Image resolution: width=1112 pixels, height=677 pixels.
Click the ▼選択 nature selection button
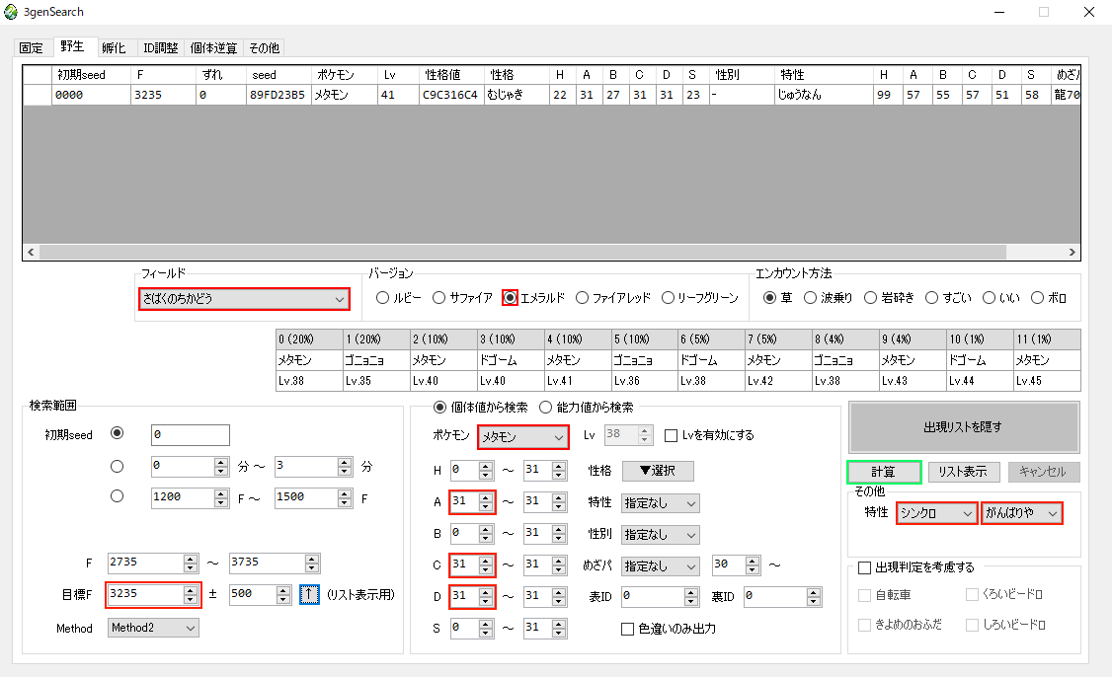658,471
